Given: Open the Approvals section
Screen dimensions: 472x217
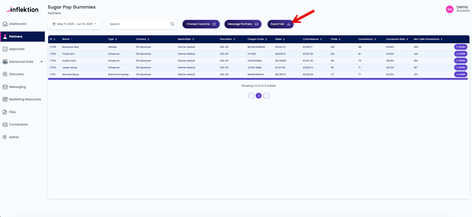Looking at the screenshot, I should [17, 49].
